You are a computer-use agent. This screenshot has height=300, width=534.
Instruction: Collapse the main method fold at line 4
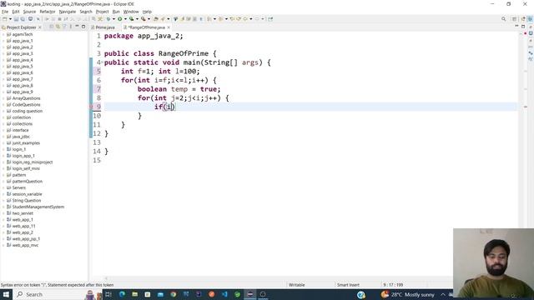pos(102,62)
